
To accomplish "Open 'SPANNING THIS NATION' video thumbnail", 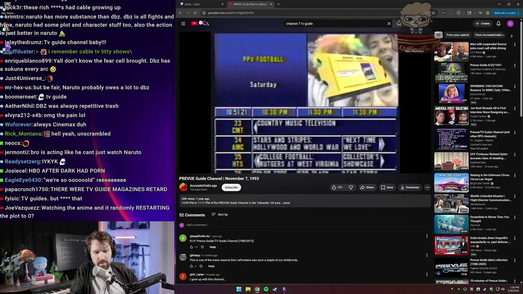I will (451, 93).
